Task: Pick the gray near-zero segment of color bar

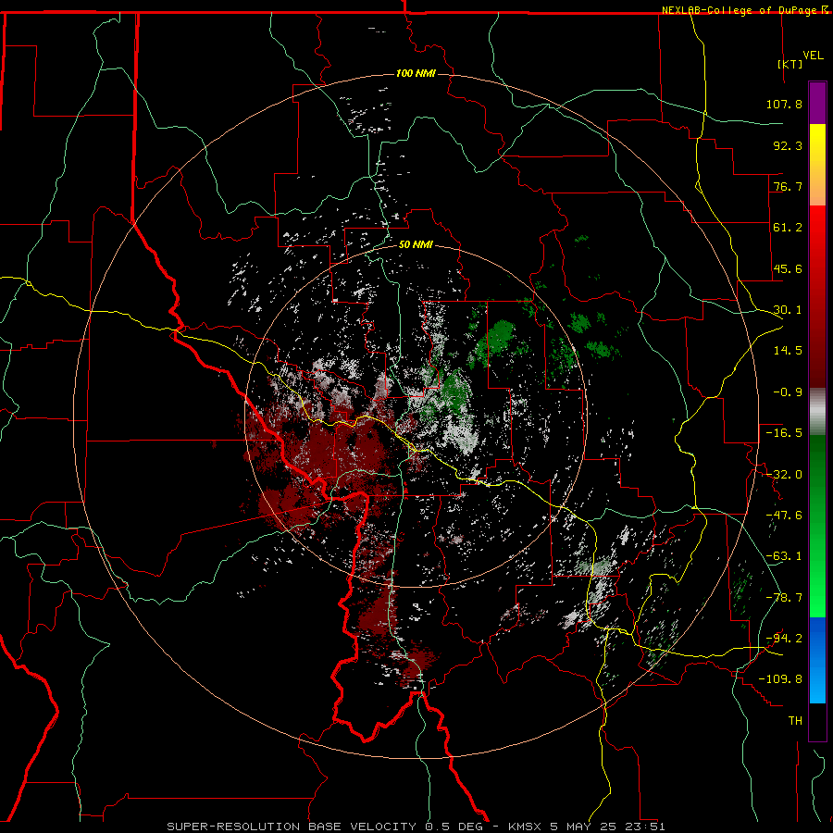Action: click(x=817, y=412)
